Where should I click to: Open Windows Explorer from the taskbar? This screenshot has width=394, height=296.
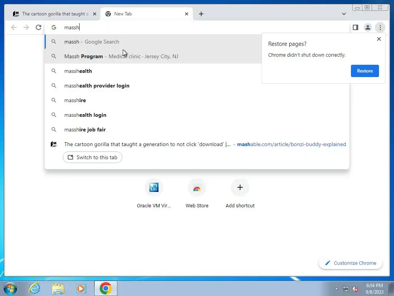[x=58, y=289]
